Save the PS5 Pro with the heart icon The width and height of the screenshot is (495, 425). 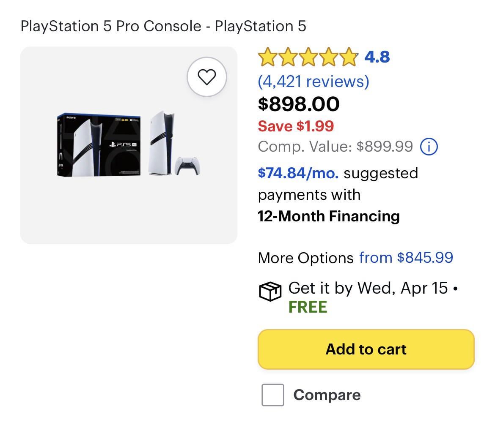tap(207, 77)
